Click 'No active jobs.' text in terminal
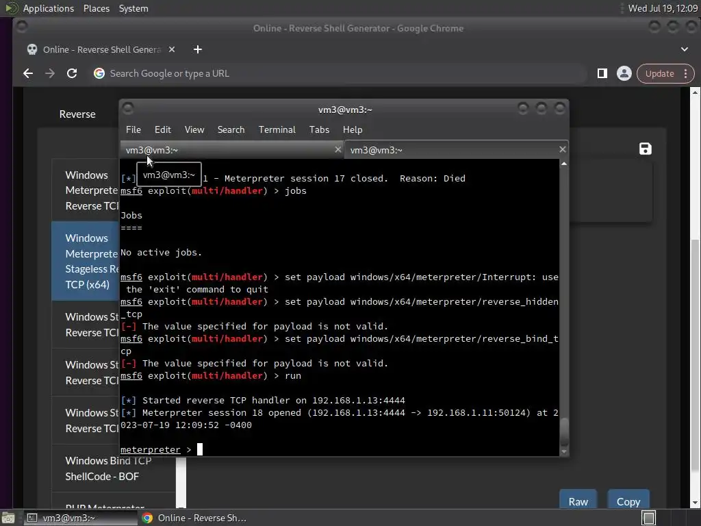The height and width of the screenshot is (526, 701). tap(161, 252)
